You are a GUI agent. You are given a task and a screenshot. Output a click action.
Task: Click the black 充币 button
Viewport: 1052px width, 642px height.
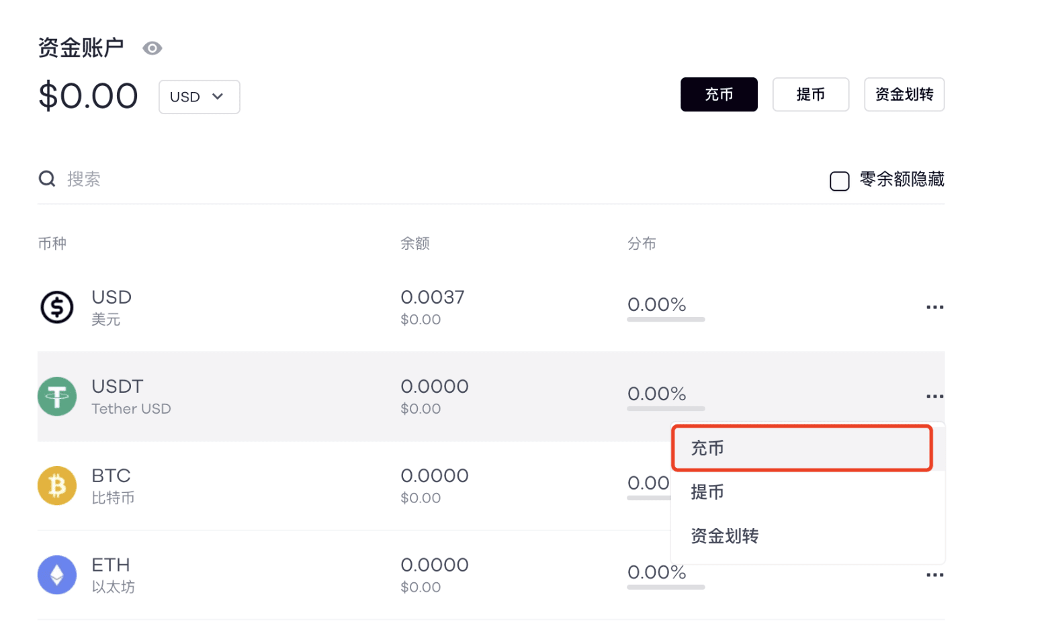point(719,95)
